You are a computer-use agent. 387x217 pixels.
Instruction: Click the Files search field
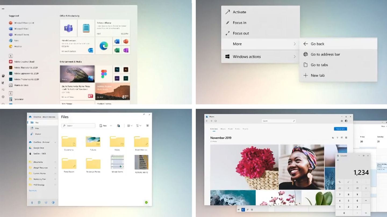[78, 126]
